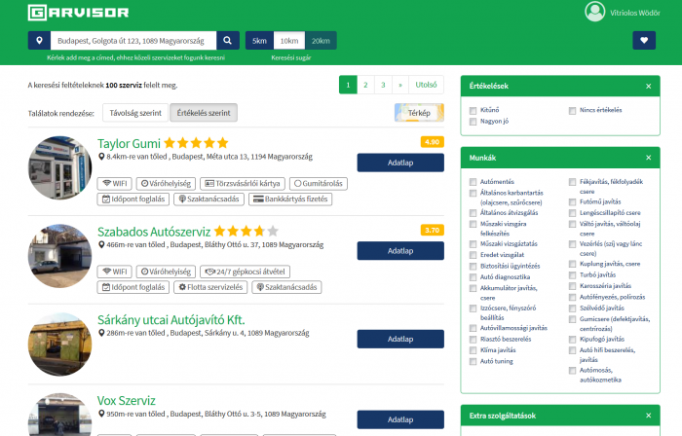Click the Térkép map button

(x=419, y=113)
